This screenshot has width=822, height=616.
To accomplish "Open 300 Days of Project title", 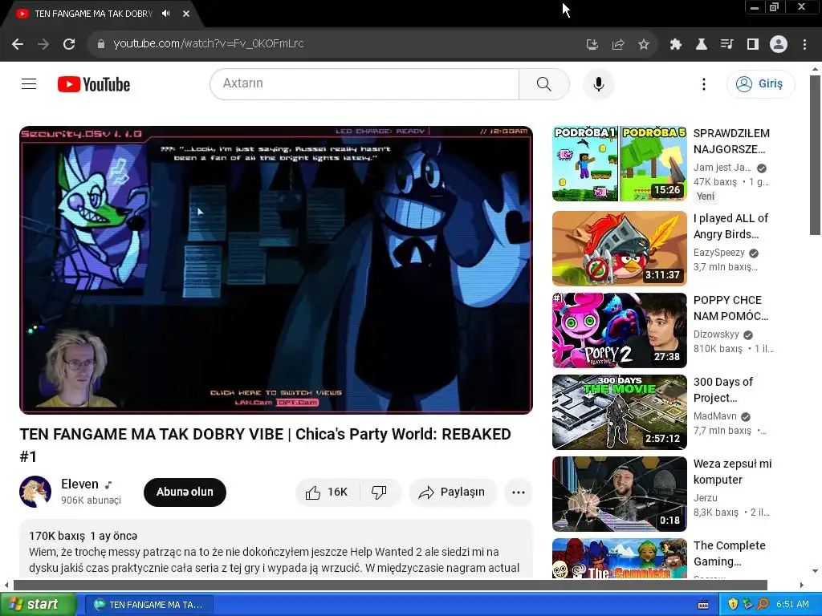I will (723, 390).
